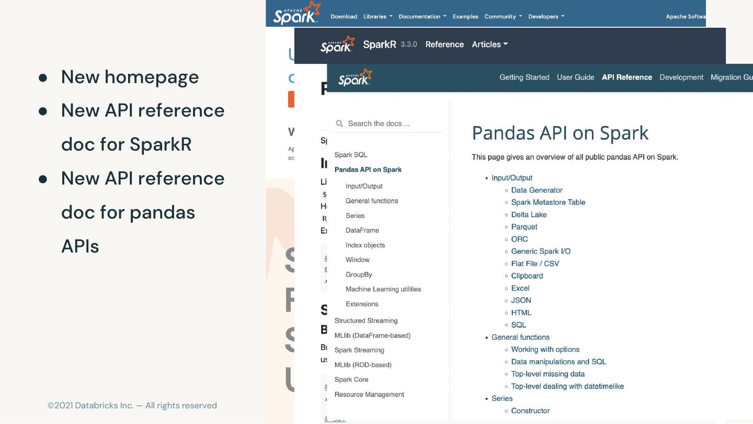Image resolution: width=753 pixels, height=424 pixels.
Task: Open MLlib (DataFrame-based) in the sidebar
Action: point(372,335)
